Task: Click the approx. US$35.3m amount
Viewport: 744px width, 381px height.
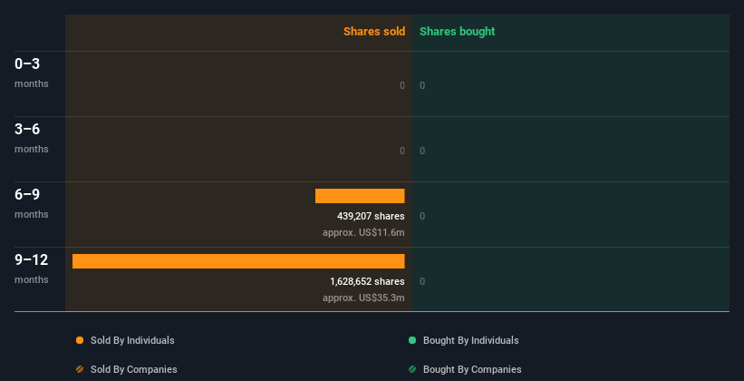Action: [363, 298]
